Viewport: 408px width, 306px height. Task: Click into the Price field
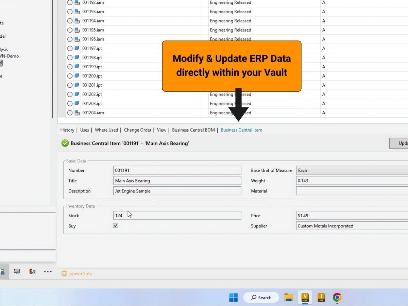click(352, 215)
